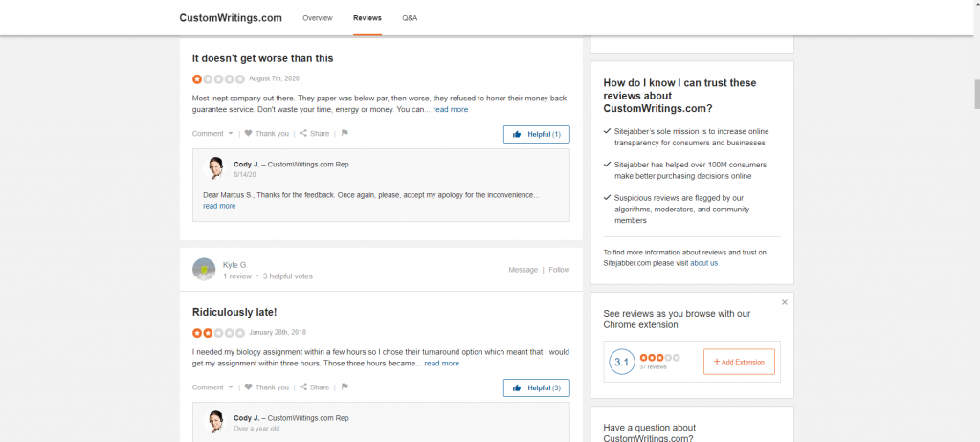Click the page vertical scrollbar thumb
This screenshot has width=980, height=442.
[977, 95]
